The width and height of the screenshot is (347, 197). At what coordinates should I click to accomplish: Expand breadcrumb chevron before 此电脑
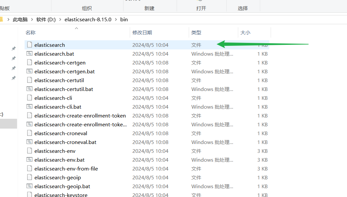tap(9, 19)
